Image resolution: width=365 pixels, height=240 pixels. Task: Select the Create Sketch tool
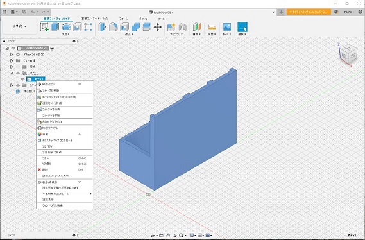[44, 27]
